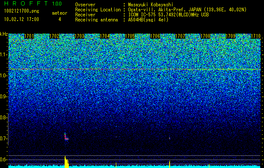The width and height of the screenshot is (264, 168).
Task: Click the kHz axis unit label
Action: pos(4,34)
